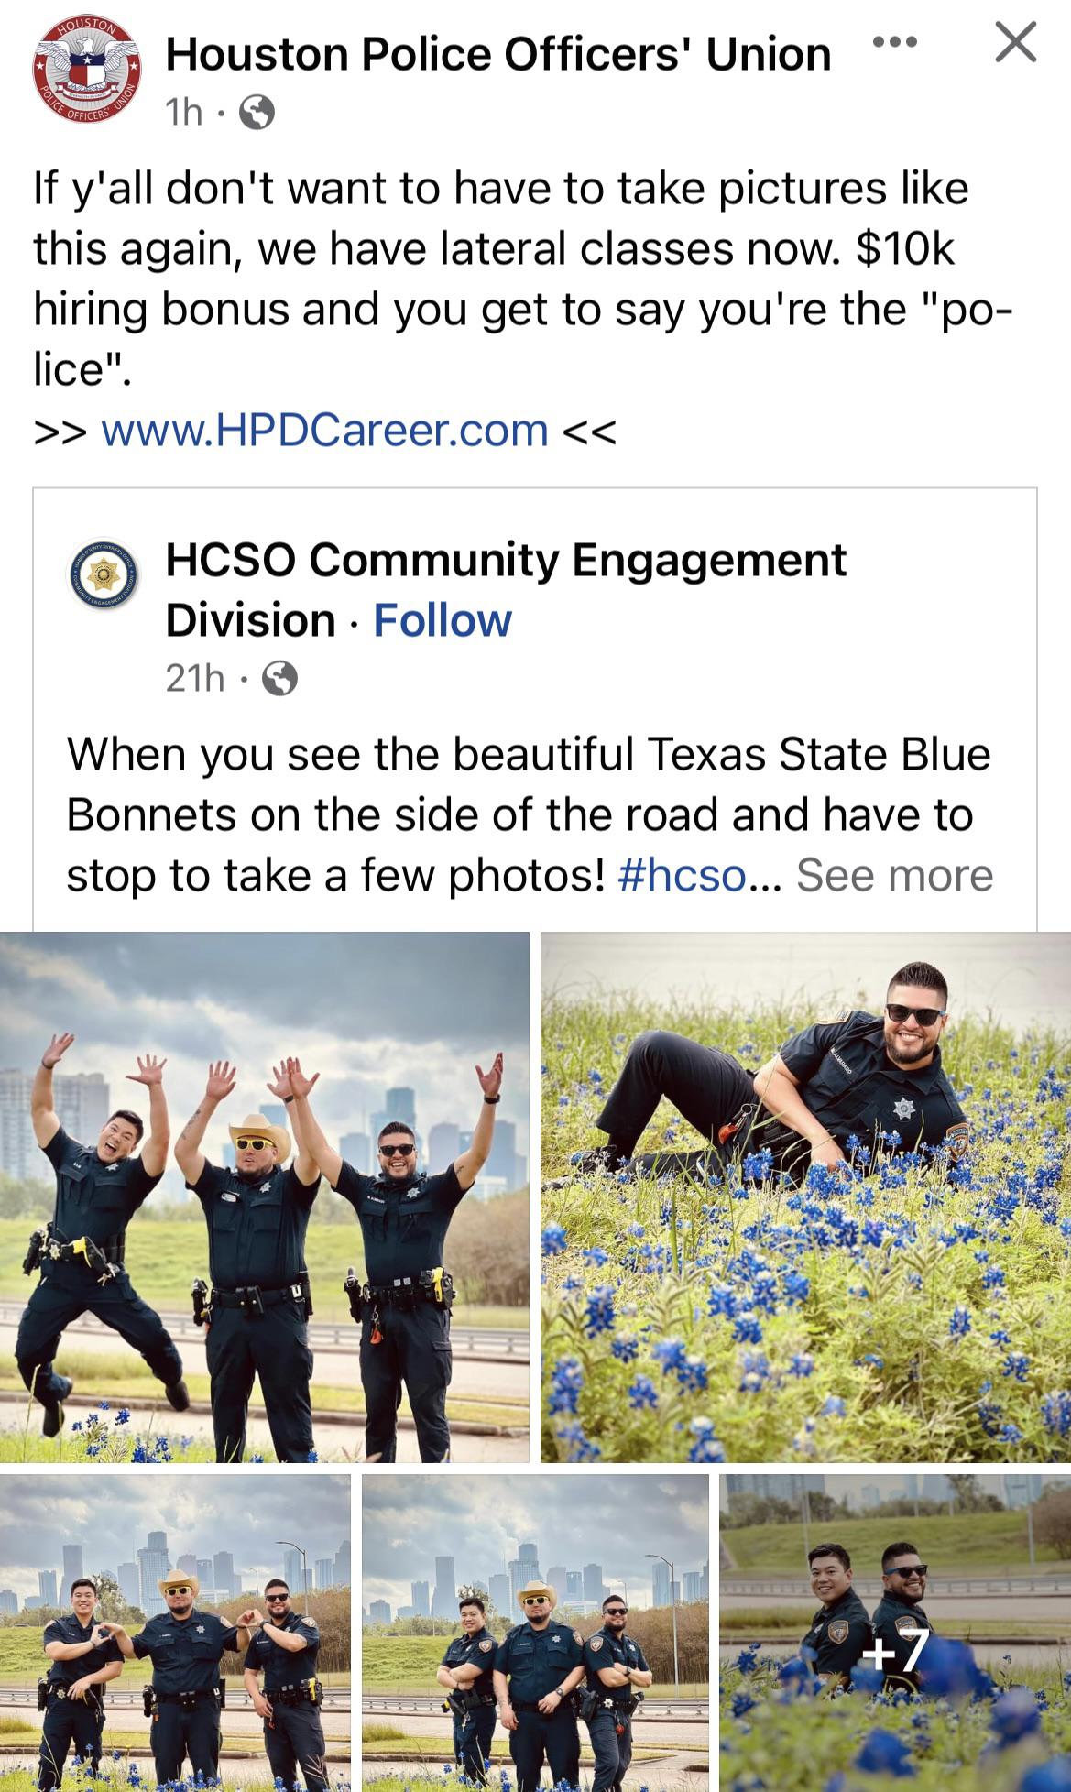View the jumping officers photo
Viewport: 1071px width, 1792px height.
tap(265, 1197)
